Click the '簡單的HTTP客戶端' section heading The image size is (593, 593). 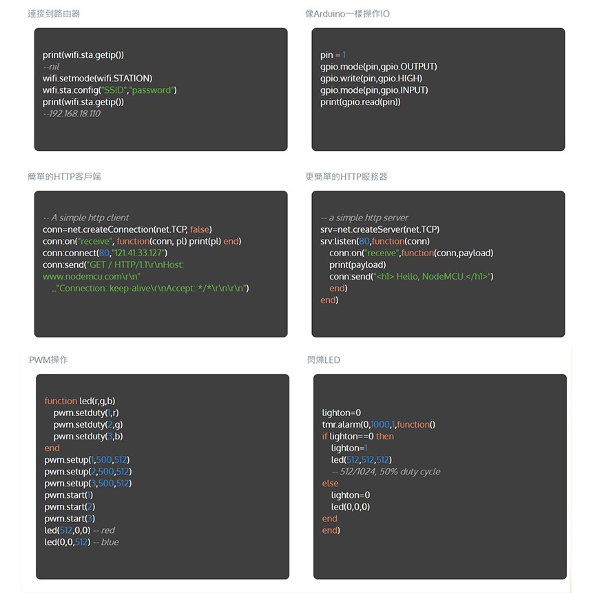[64, 176]
